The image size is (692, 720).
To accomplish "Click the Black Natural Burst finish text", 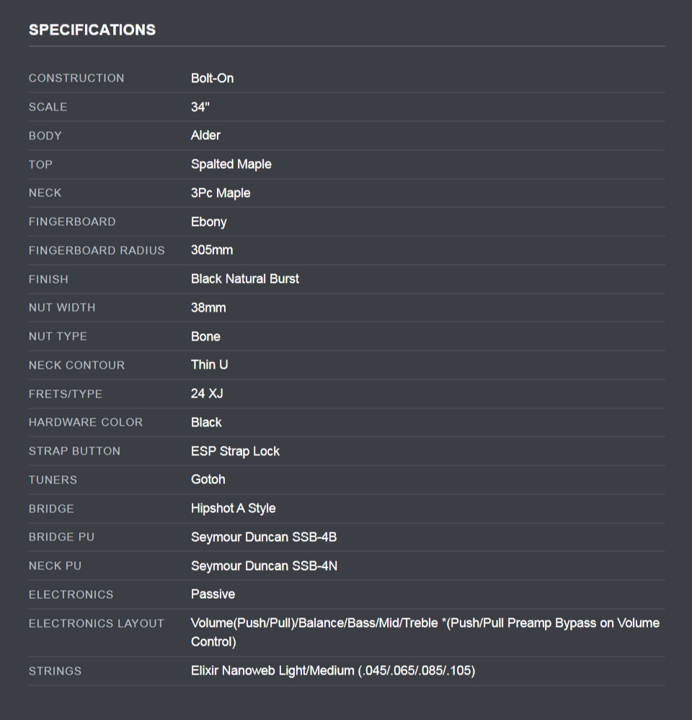I will tap(245, 279).
